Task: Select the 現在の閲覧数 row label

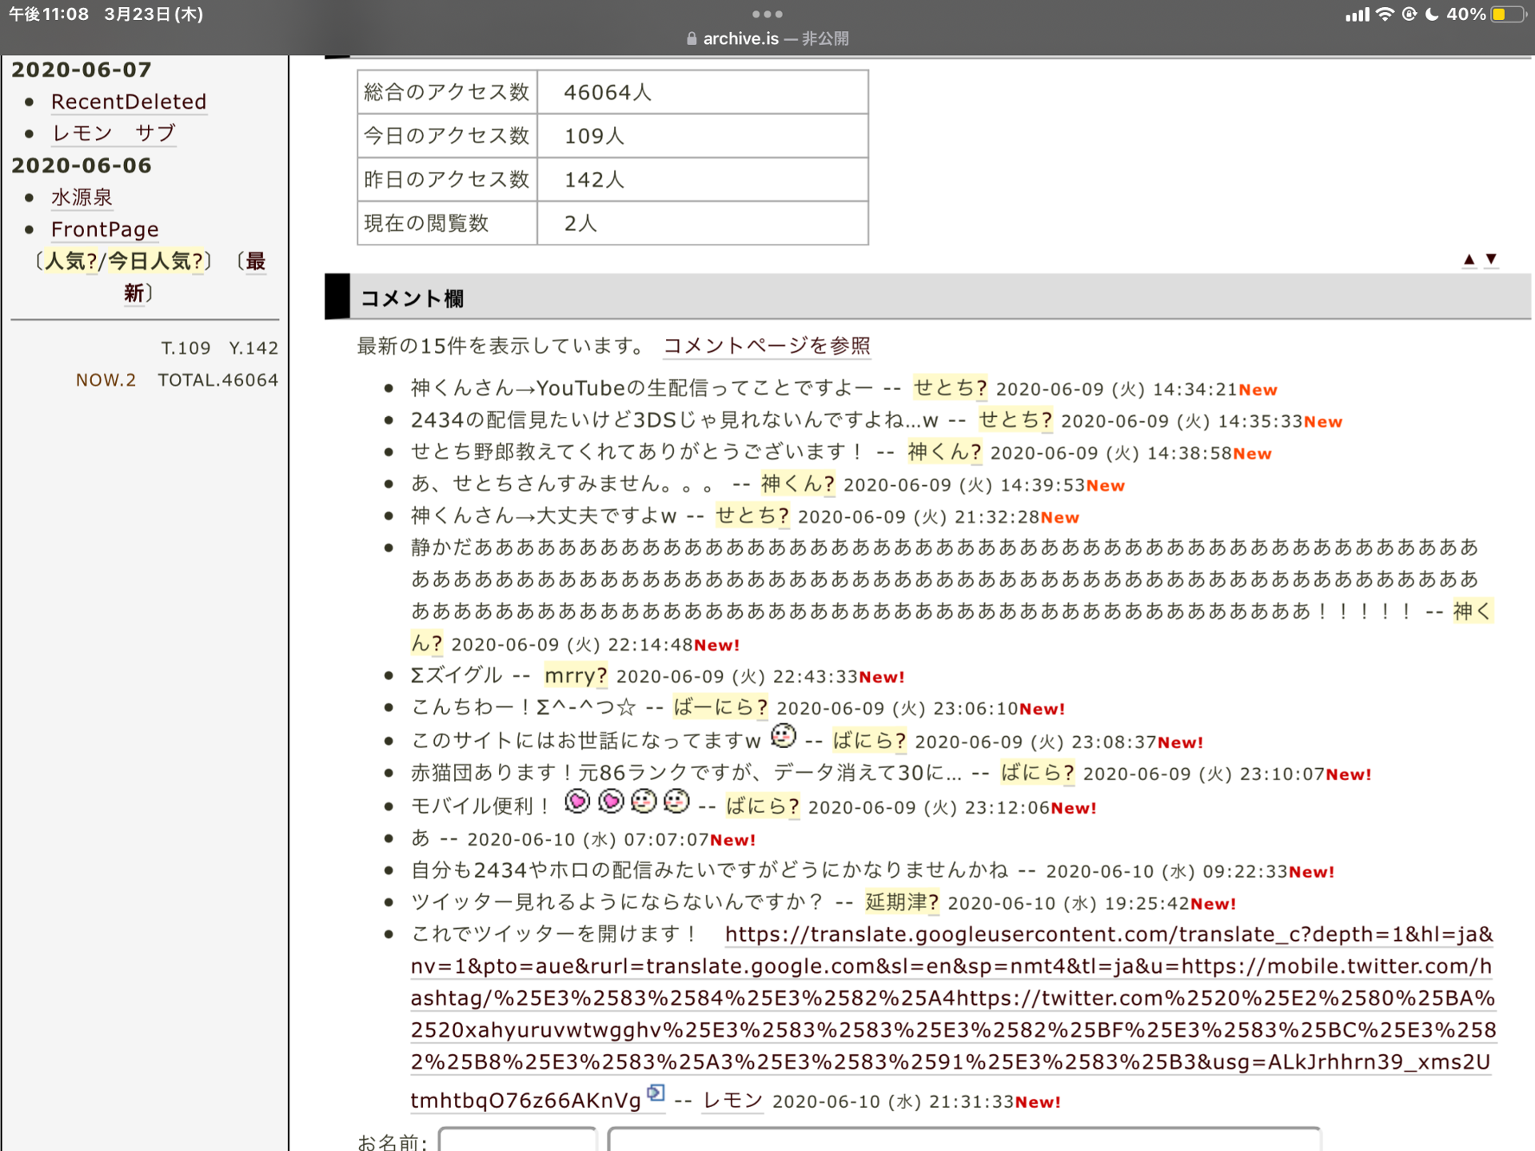Action: pyautogui.click(x=448, y=223)
